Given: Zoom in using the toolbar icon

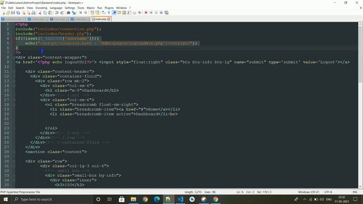Looking at the screenshot, I should 80,12.
